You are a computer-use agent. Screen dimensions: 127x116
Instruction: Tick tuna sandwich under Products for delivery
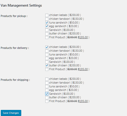(x=47, y=54)
